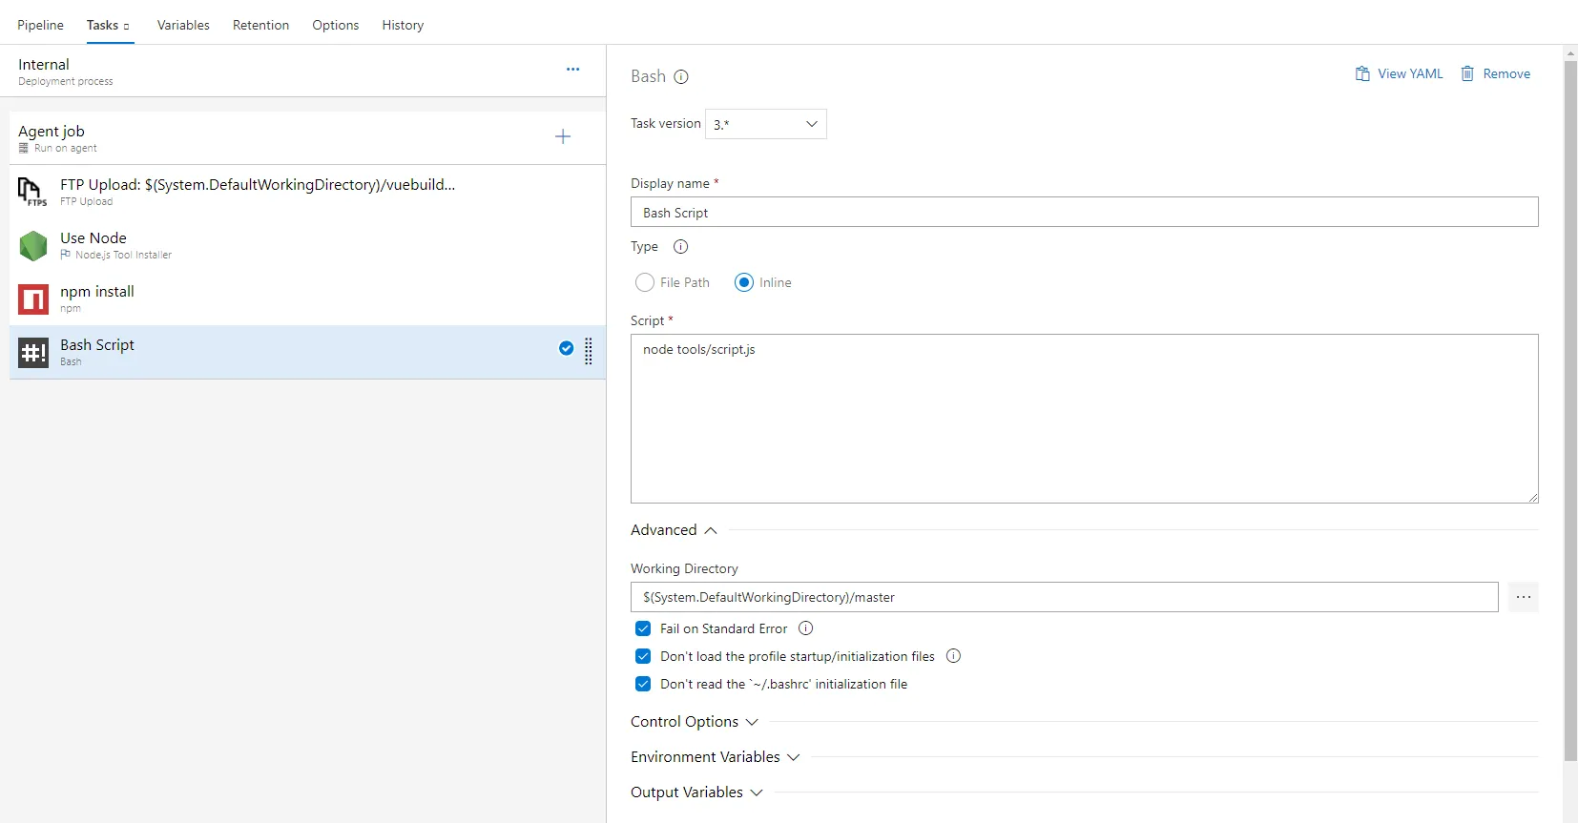Switch to the Variables tab

pyautogui.click(x=183, y=25)
